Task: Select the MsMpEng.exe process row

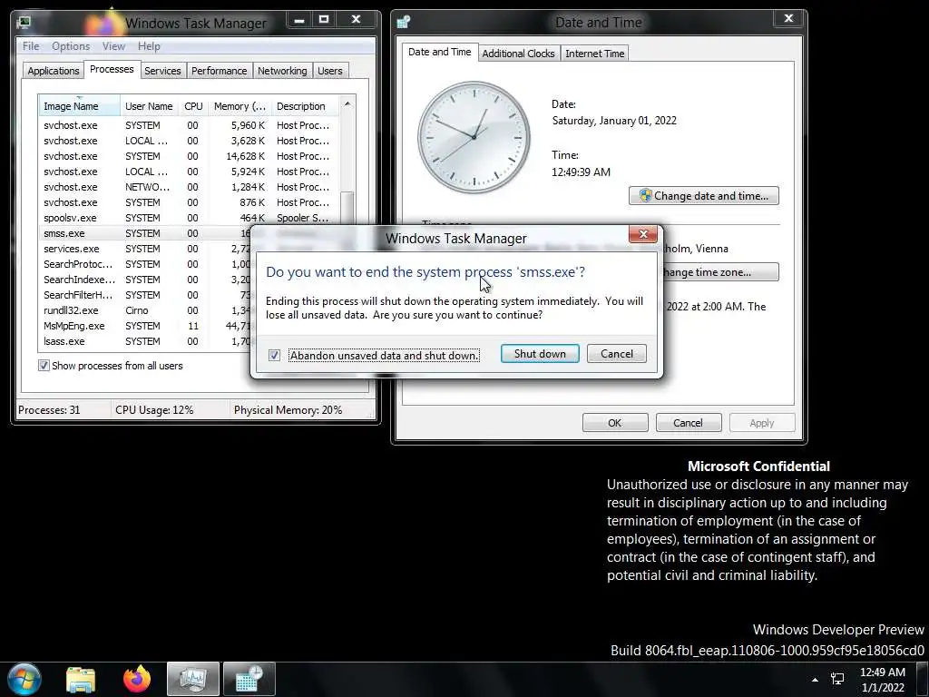Action: pos(145,326)
